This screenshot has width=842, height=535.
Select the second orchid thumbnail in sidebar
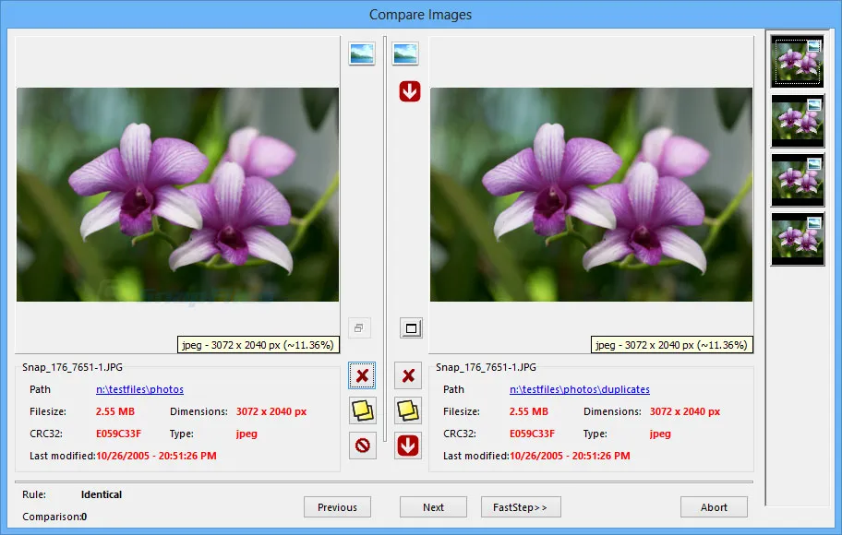pos(798,121)
